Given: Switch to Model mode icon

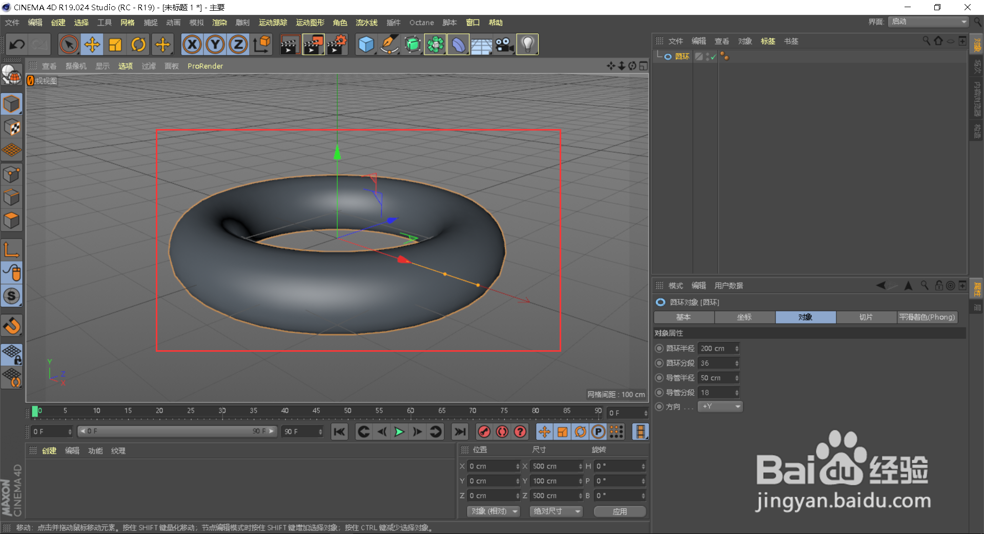Looking at the screenshot, I should (11, 104).
